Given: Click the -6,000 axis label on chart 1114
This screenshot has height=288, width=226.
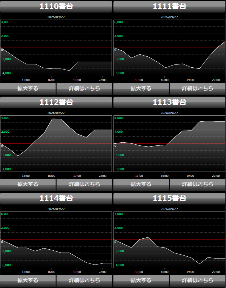Looking at the screenshot, I should click(x=6, y=265).
